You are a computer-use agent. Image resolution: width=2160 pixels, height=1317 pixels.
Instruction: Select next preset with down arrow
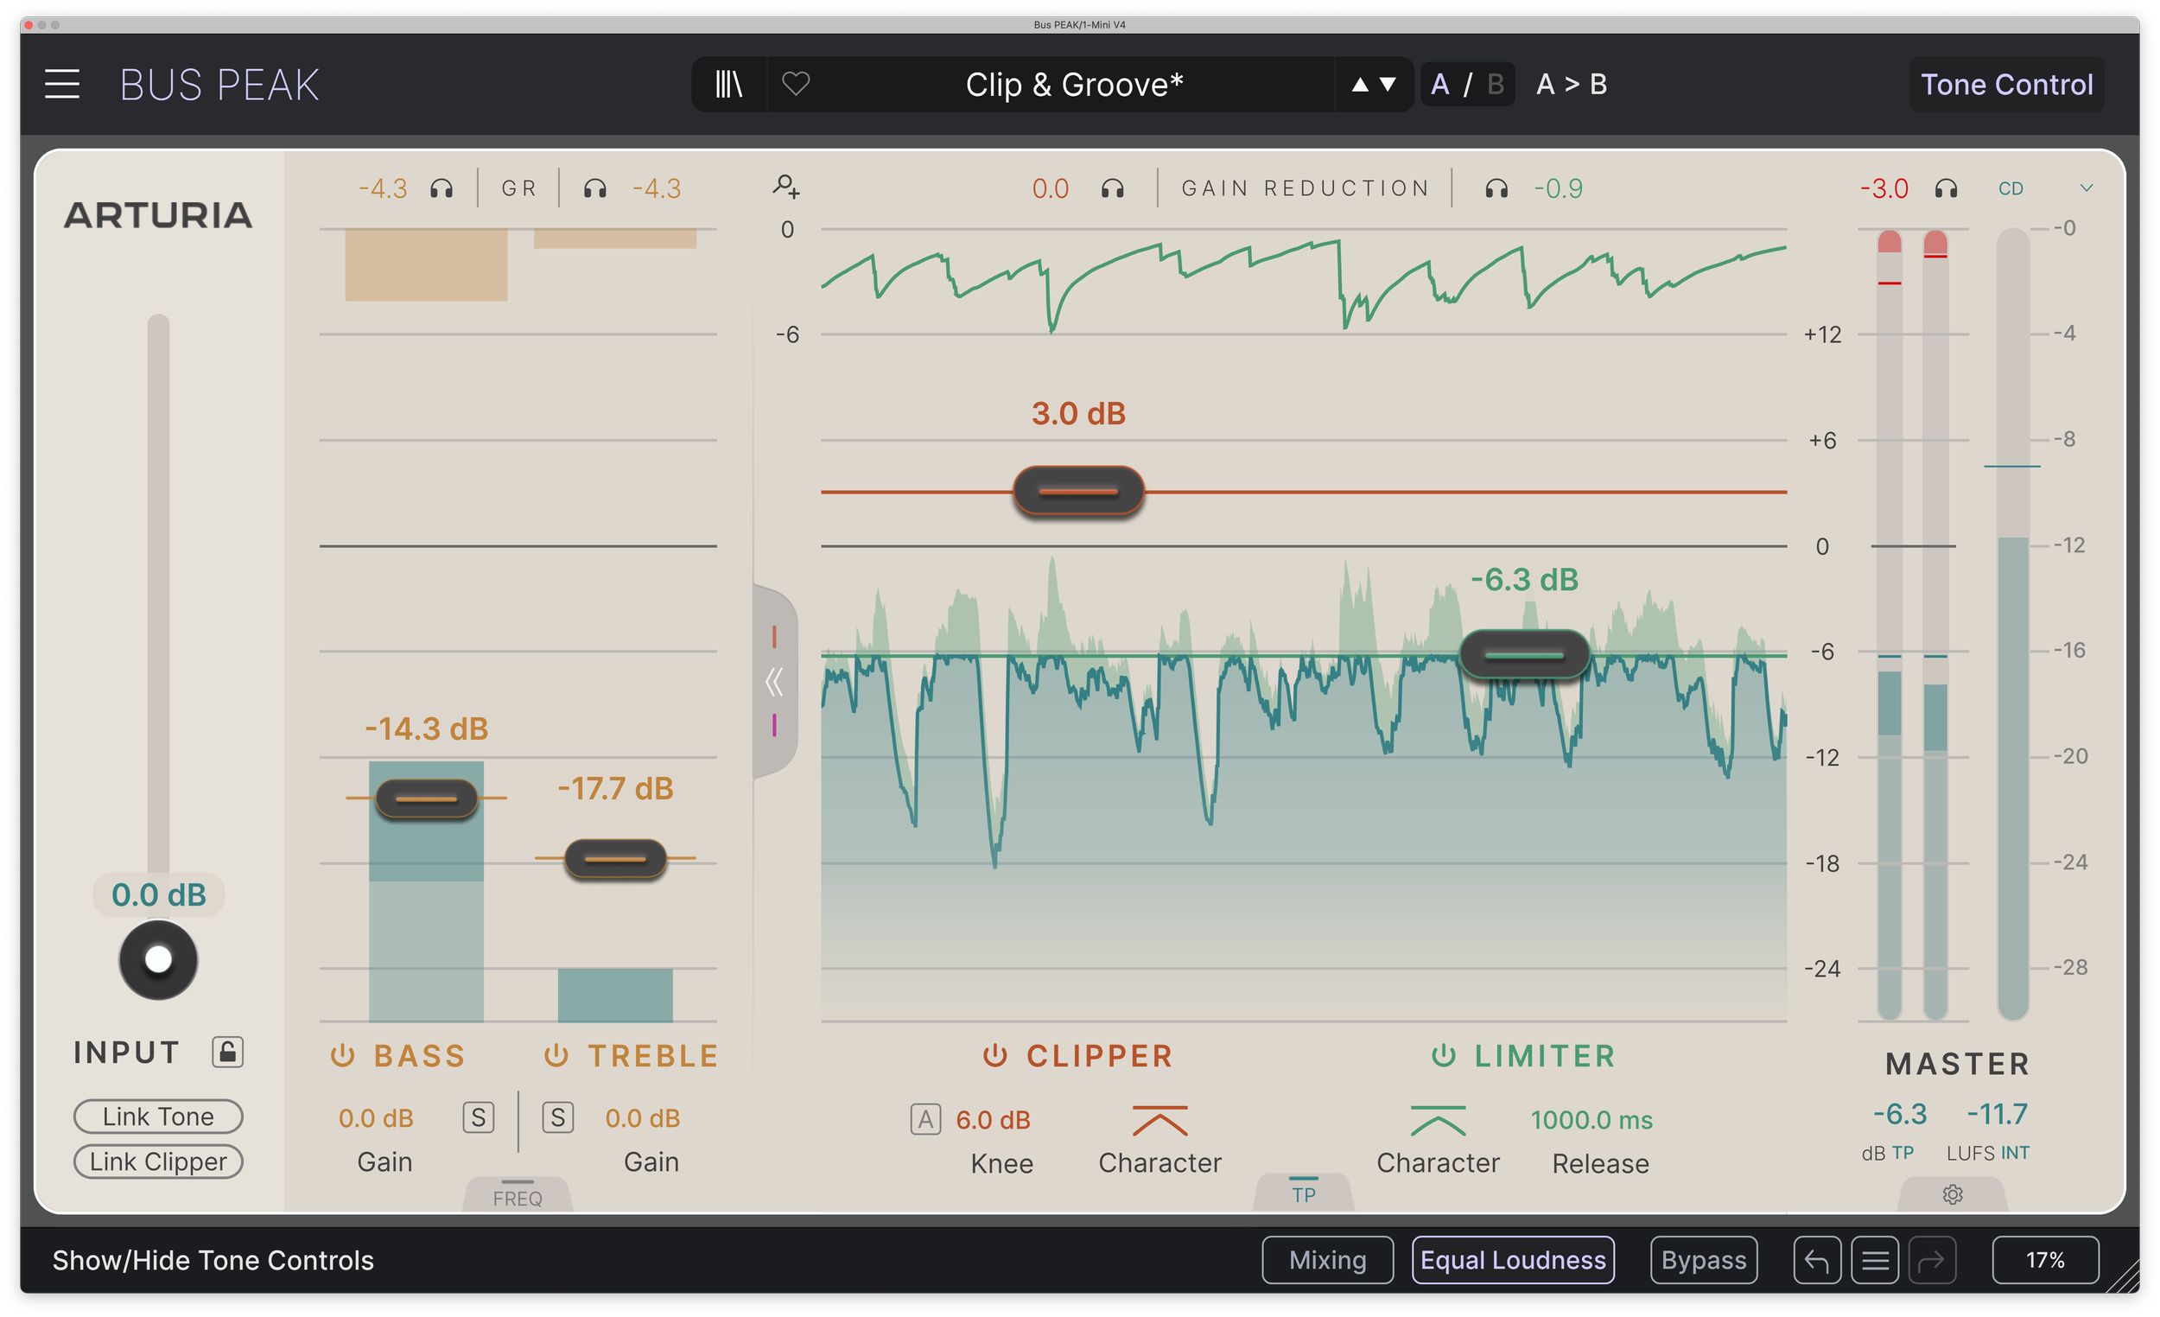(x=1388, y=84)
